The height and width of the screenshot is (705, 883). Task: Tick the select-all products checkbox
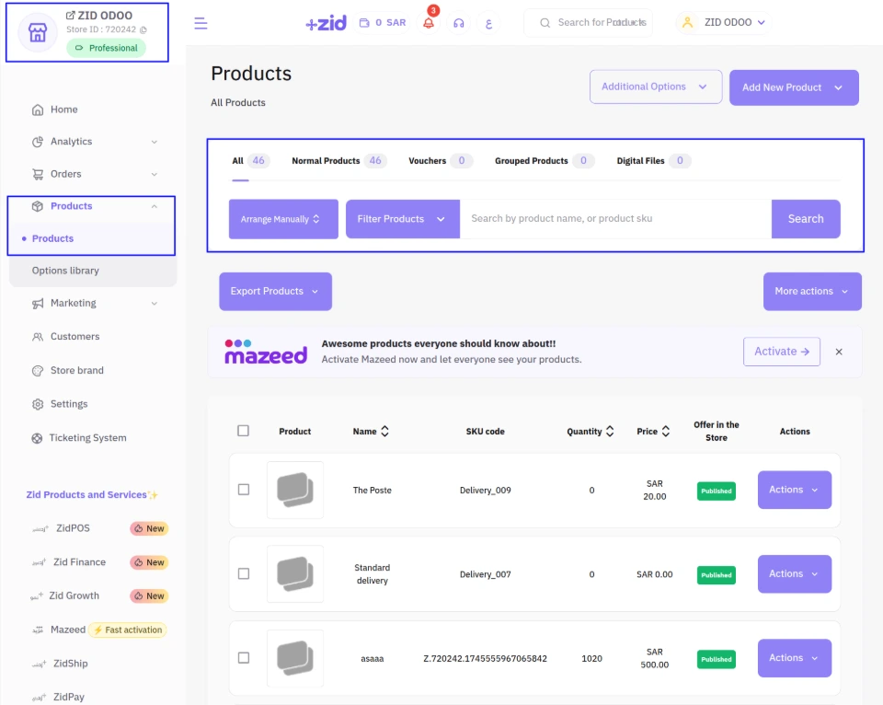pos(243,431)
